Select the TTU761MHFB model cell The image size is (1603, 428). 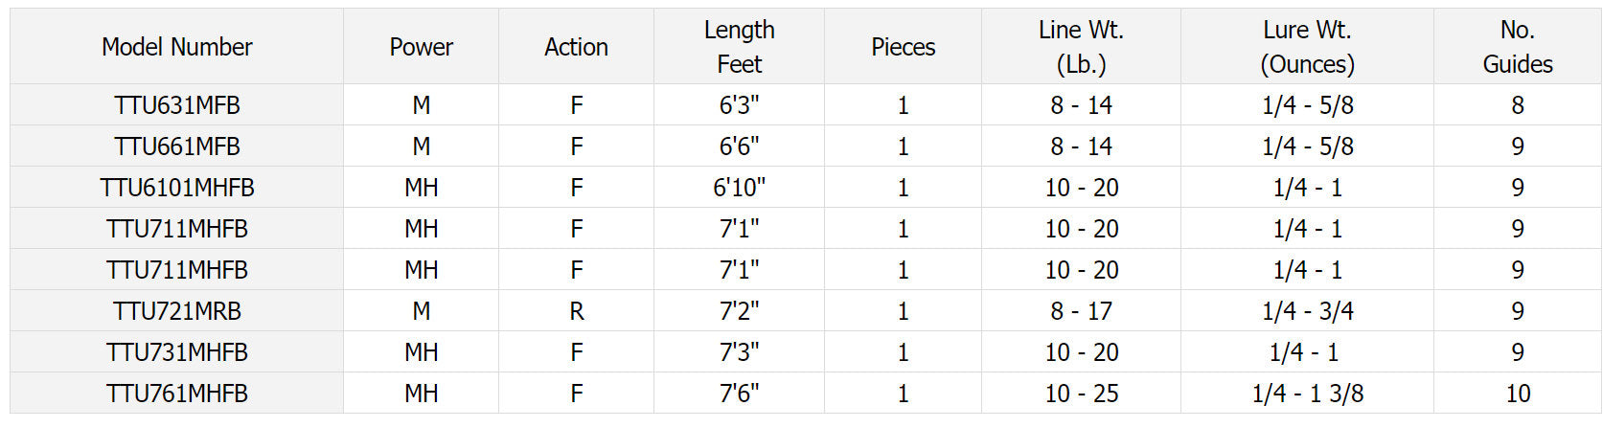(177, 394)
